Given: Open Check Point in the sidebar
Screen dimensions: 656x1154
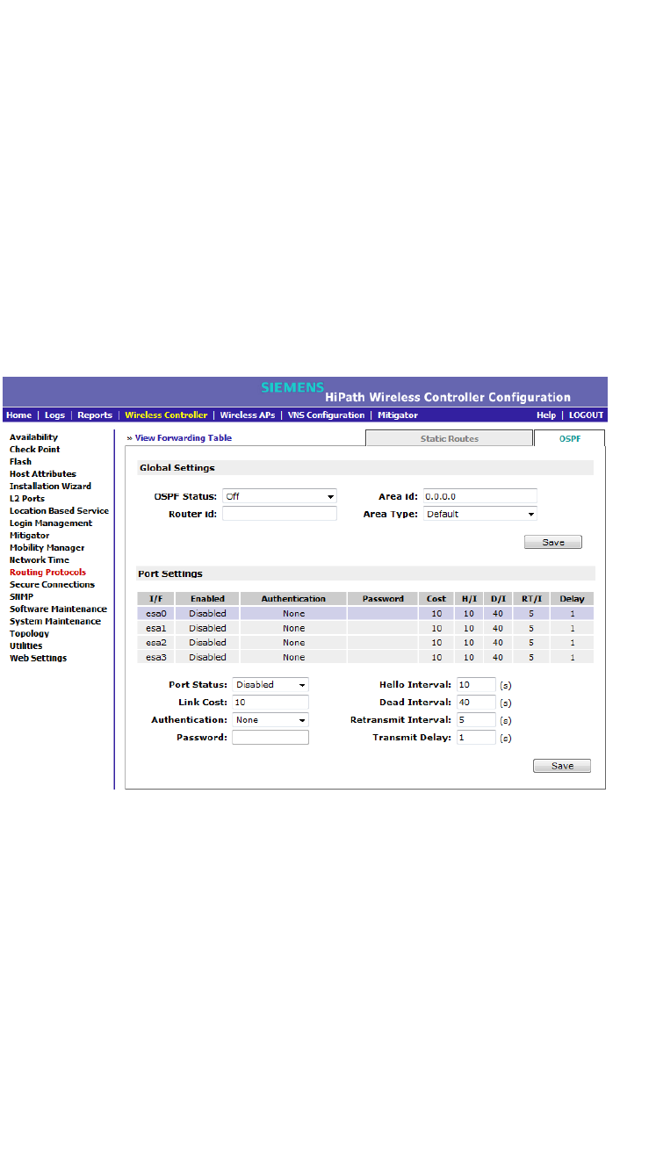Looking at the screenshot, I should pyautogui.click(x=34, y=449).
